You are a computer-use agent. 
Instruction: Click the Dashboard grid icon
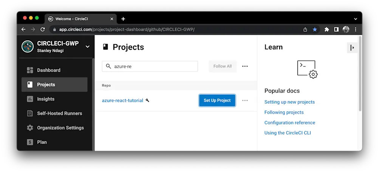[30, 70]
